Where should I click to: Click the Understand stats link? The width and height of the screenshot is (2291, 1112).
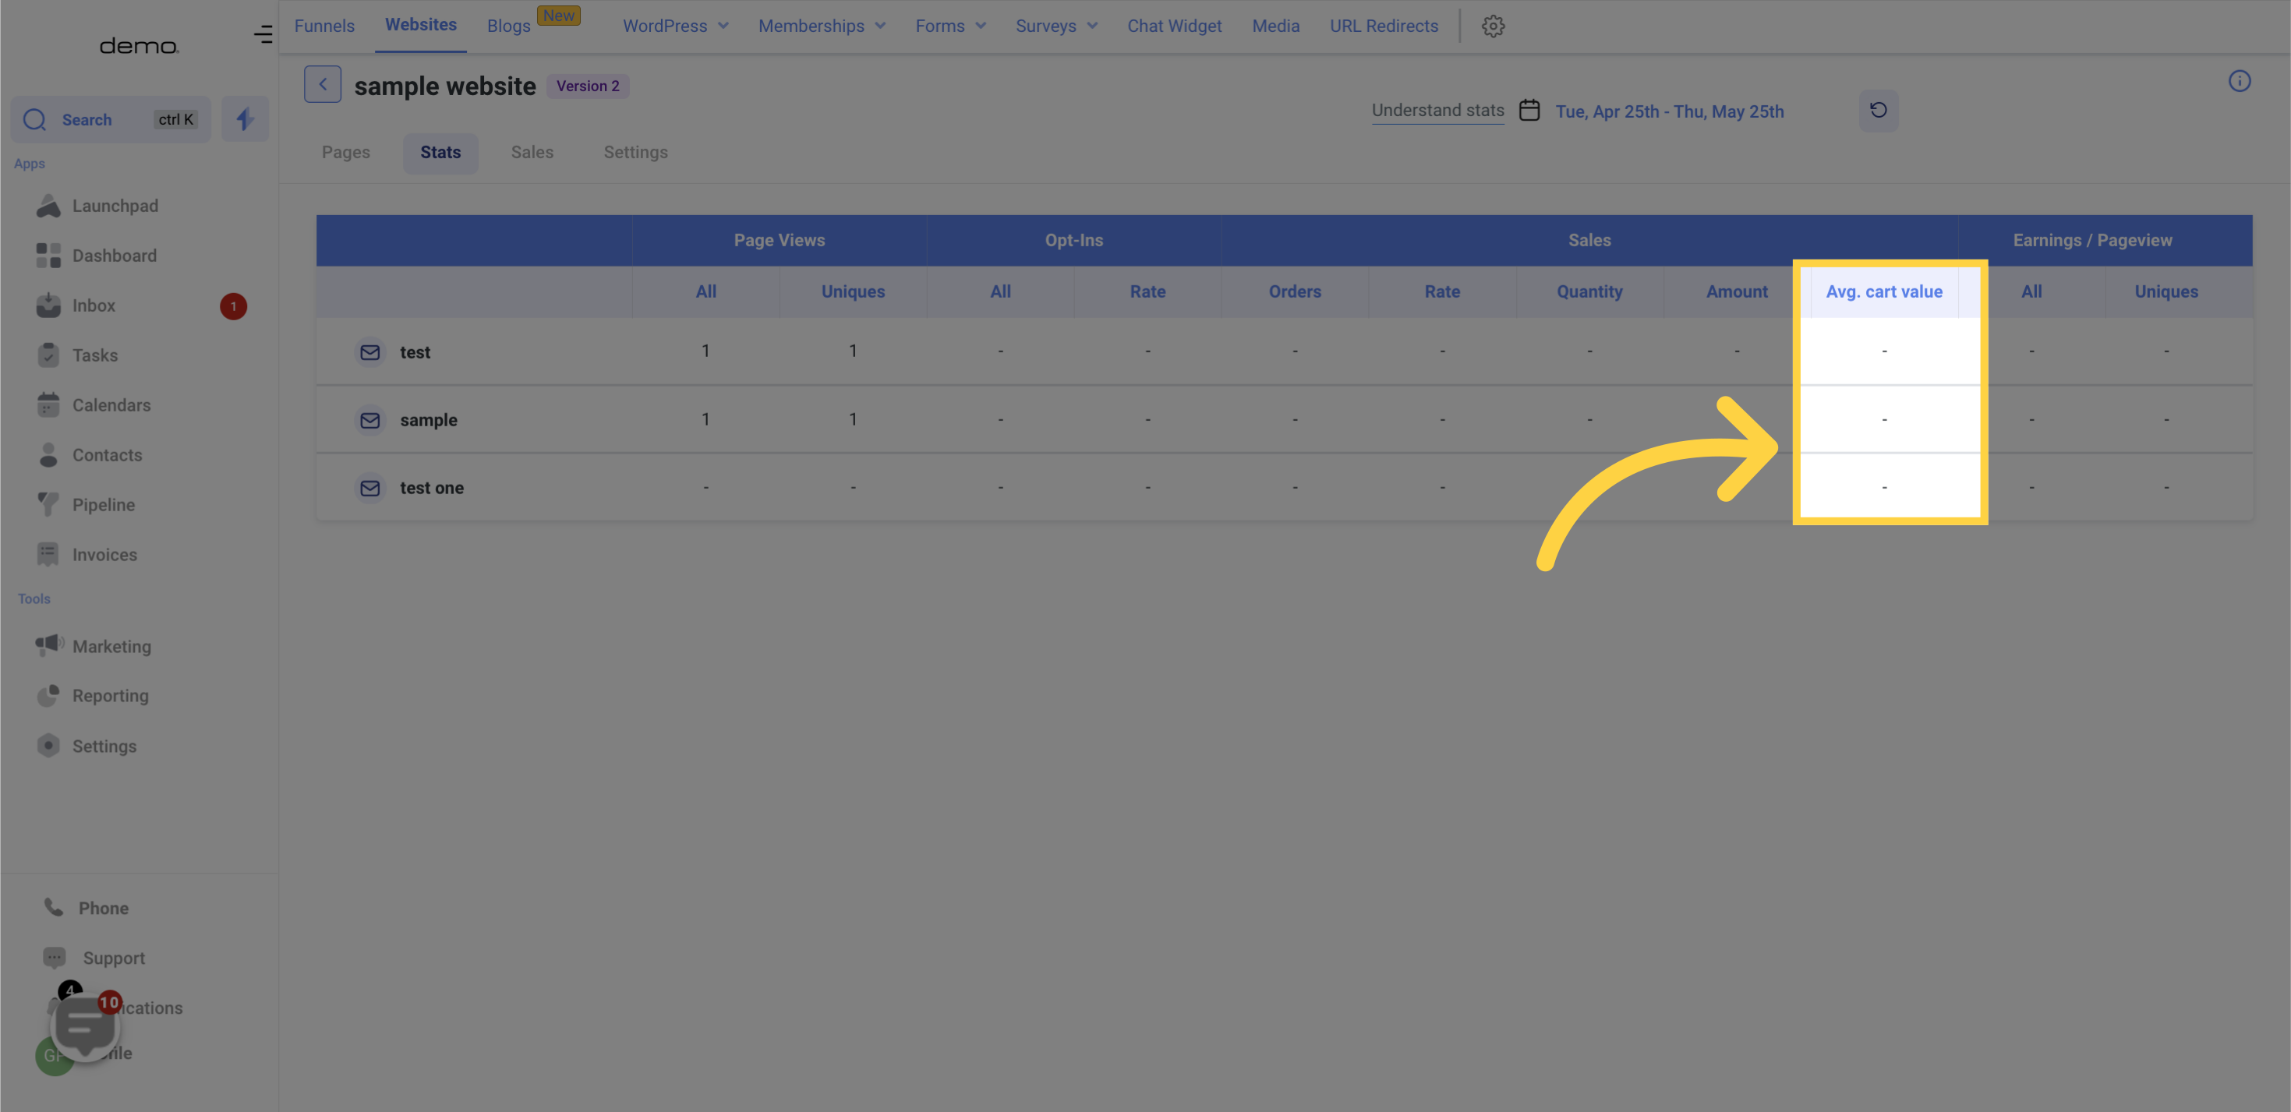1437,110
